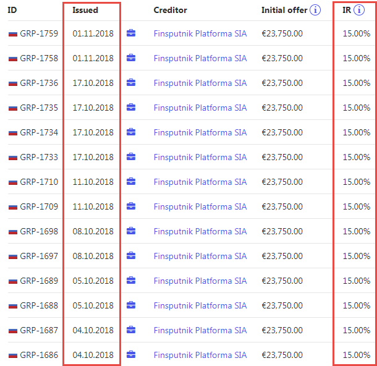The height and width of the screenshot is (366, 377).
Task: Click briefcase icon in GRP-1689 row
Action: point(131,281)
